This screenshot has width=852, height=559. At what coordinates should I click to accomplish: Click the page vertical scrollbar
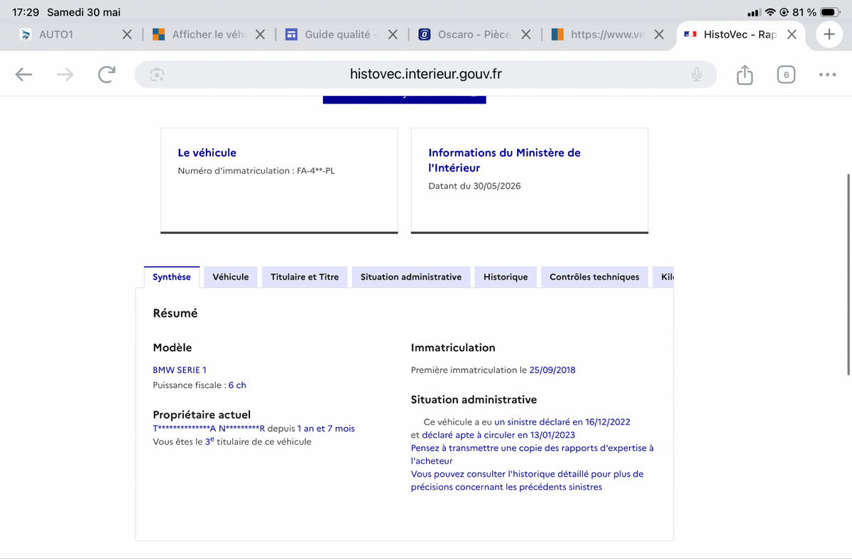[848, 273]
